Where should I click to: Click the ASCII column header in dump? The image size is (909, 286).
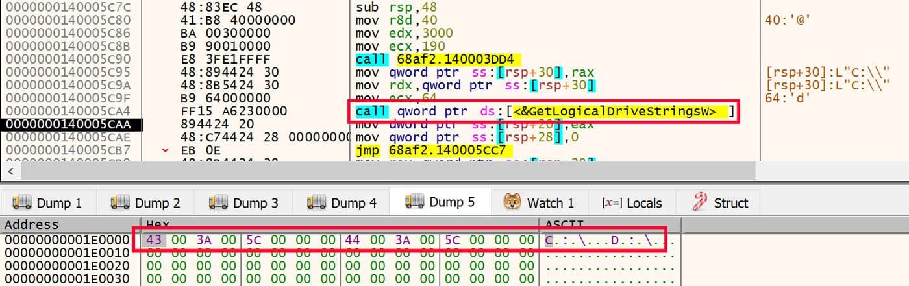[x=610, y=224]
